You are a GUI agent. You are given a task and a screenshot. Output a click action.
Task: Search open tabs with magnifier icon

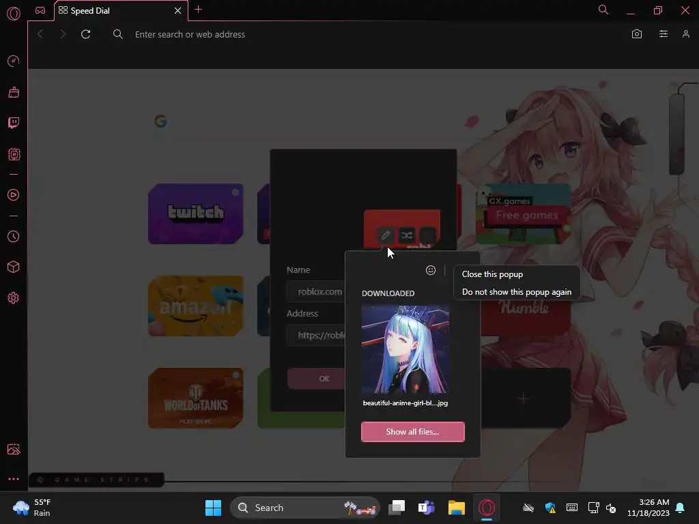point(603,10)
